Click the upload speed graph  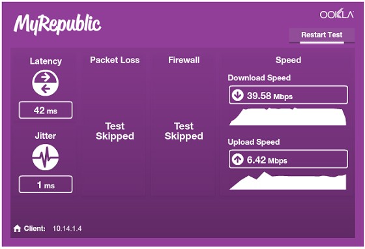coord(288,181)
